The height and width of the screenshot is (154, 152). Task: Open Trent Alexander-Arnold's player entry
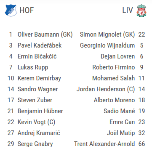coord(104,144)
